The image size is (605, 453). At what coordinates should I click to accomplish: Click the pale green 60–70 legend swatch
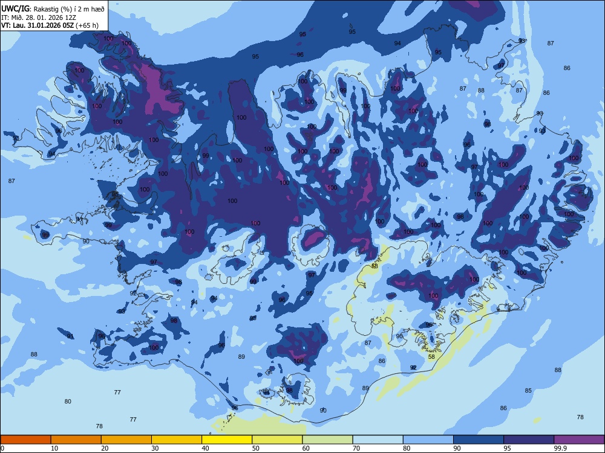(327, 440)
